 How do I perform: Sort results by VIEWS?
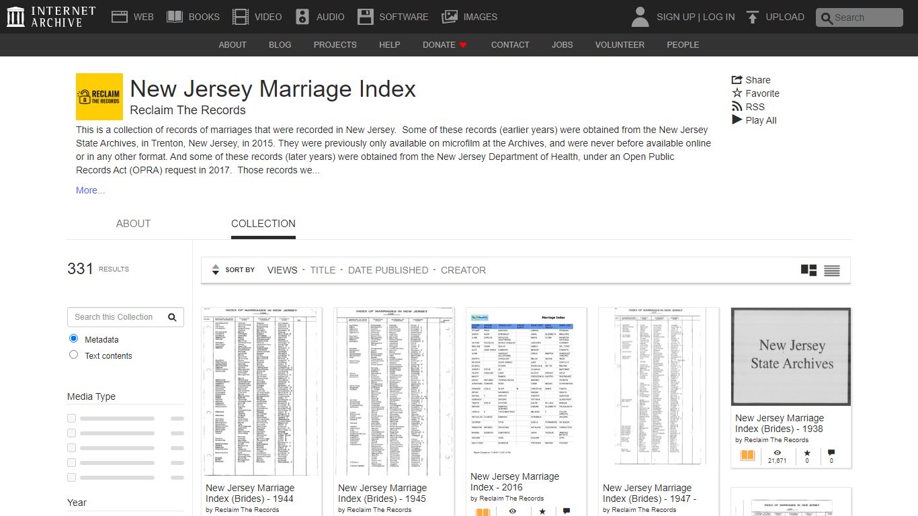pyautogui.click(x=282, y=270)
